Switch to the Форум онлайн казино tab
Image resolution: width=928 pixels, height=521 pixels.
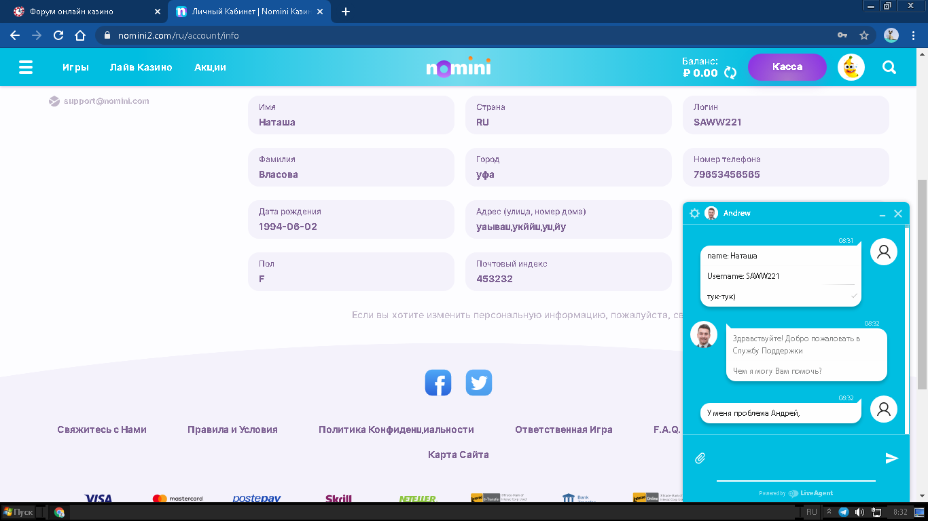[x=84, y=12]
